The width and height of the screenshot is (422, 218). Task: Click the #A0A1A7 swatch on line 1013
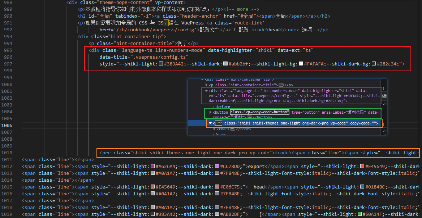[x=152, y=173]
